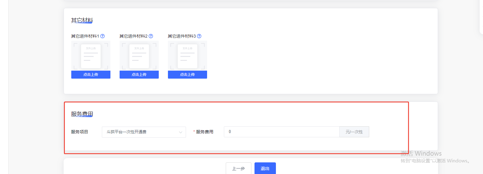This screenshot has width=483, height=174.
Task: Click the help icon beside 其它进件材料3
Action: click(199, 36)
